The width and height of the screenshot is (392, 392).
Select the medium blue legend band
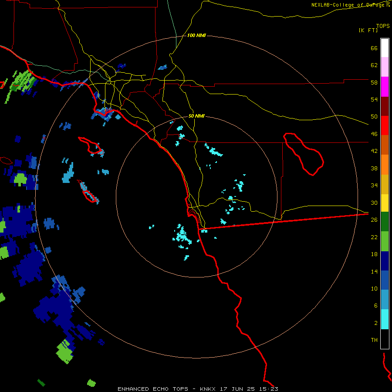point(385,280)
